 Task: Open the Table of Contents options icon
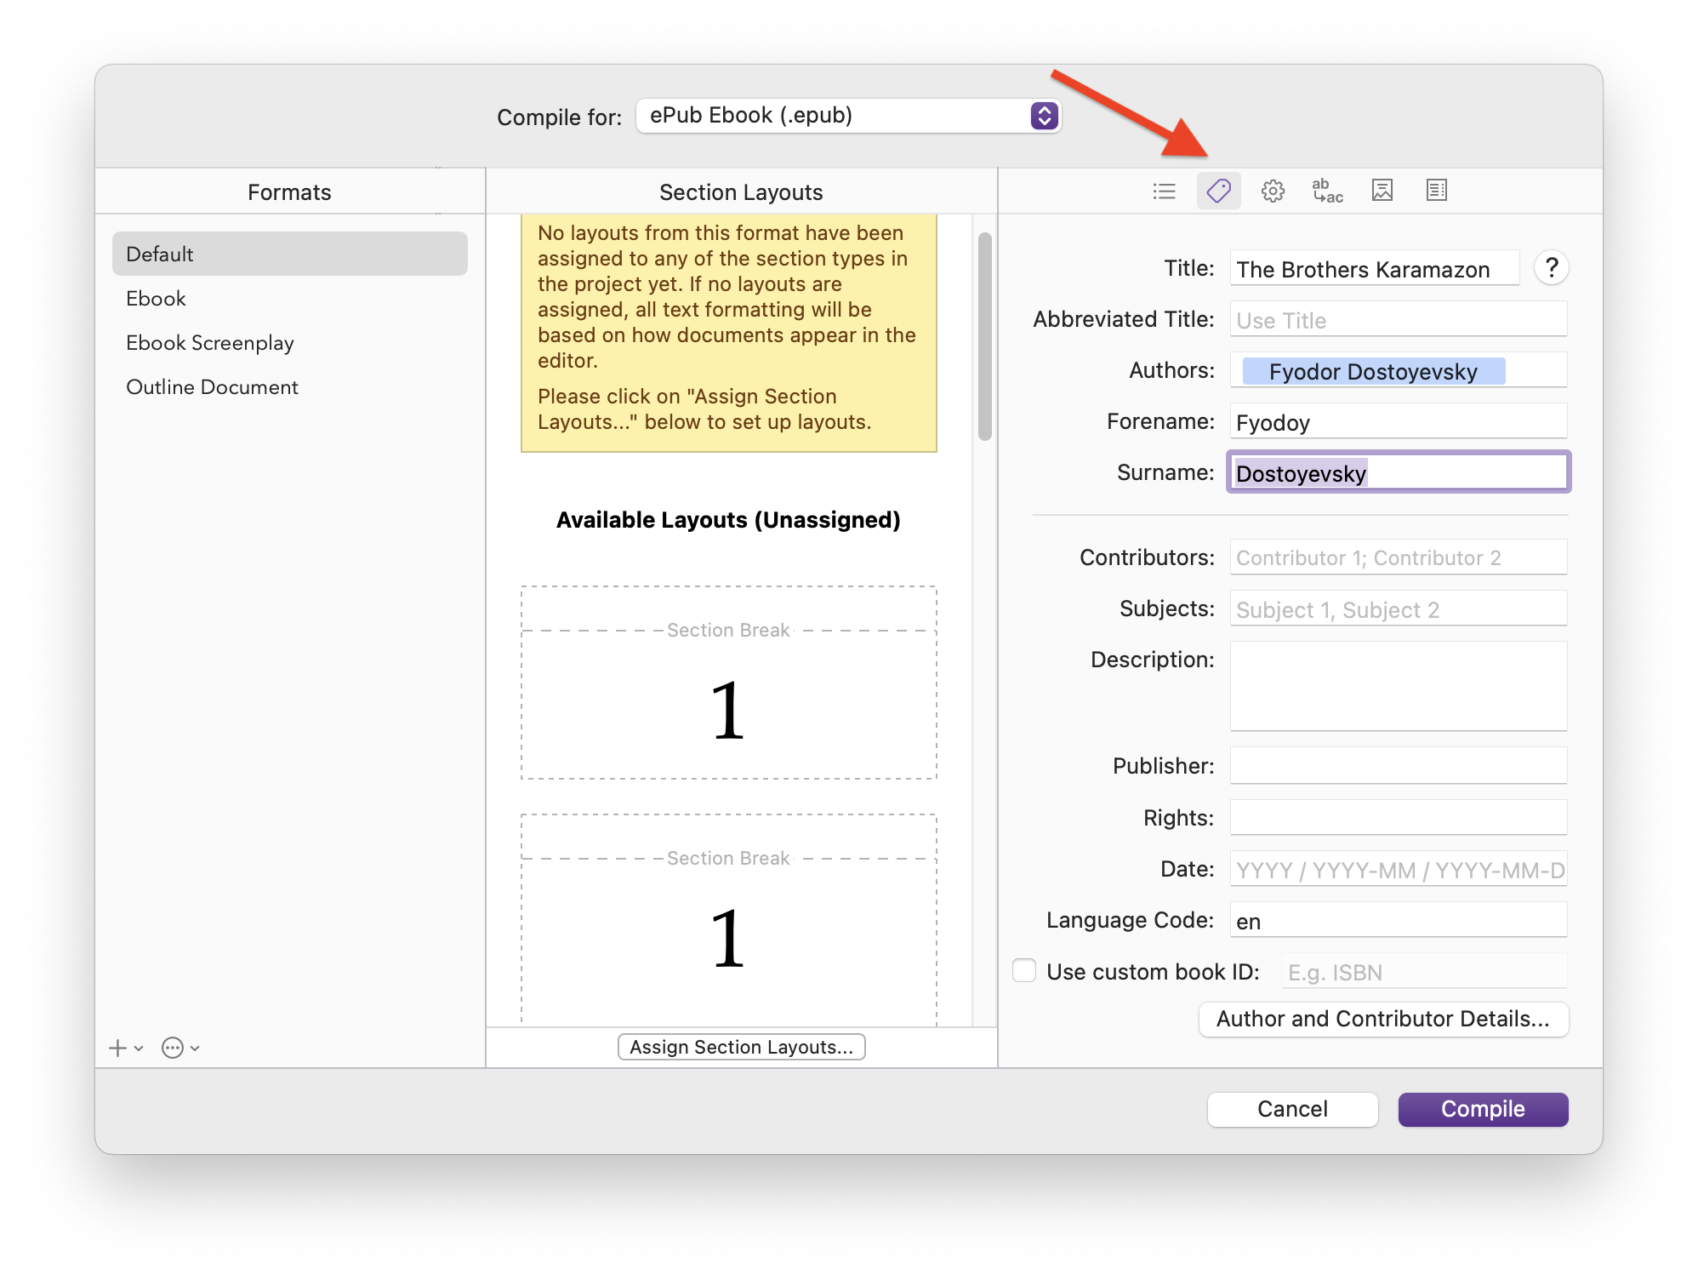pyautogui.click(x=1436, y=191)
